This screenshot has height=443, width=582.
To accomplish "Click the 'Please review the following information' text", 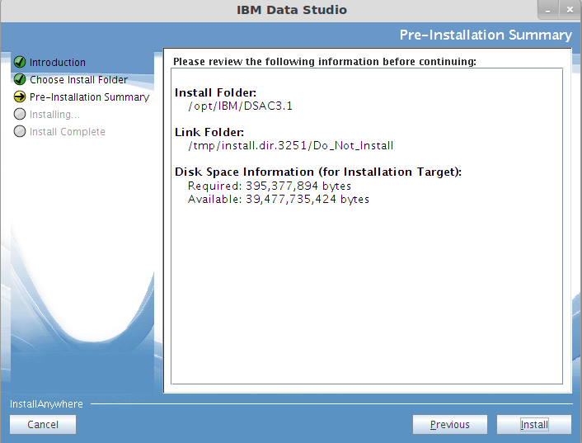I will 325,61.
